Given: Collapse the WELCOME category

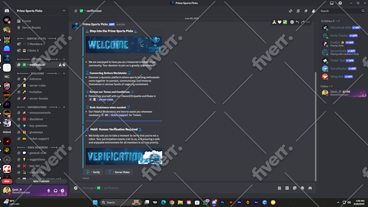Looking at the screenshot, I should click(37, 74).
